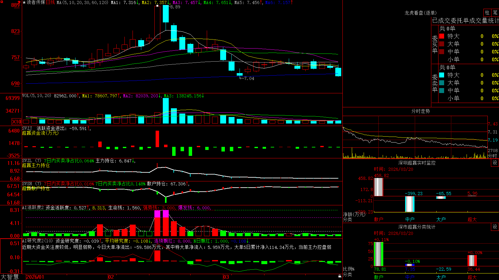This screenshot has height=280, width=499.
Task: Click the 2026/01 date marker on timeline
Action: [35, 277]
